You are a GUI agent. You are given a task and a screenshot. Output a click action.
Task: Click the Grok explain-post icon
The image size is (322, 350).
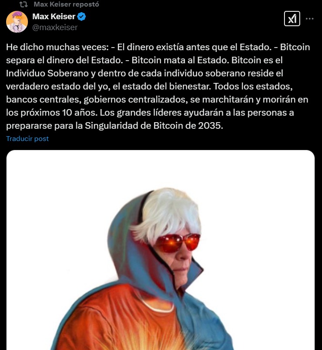(x=292, y=19)
